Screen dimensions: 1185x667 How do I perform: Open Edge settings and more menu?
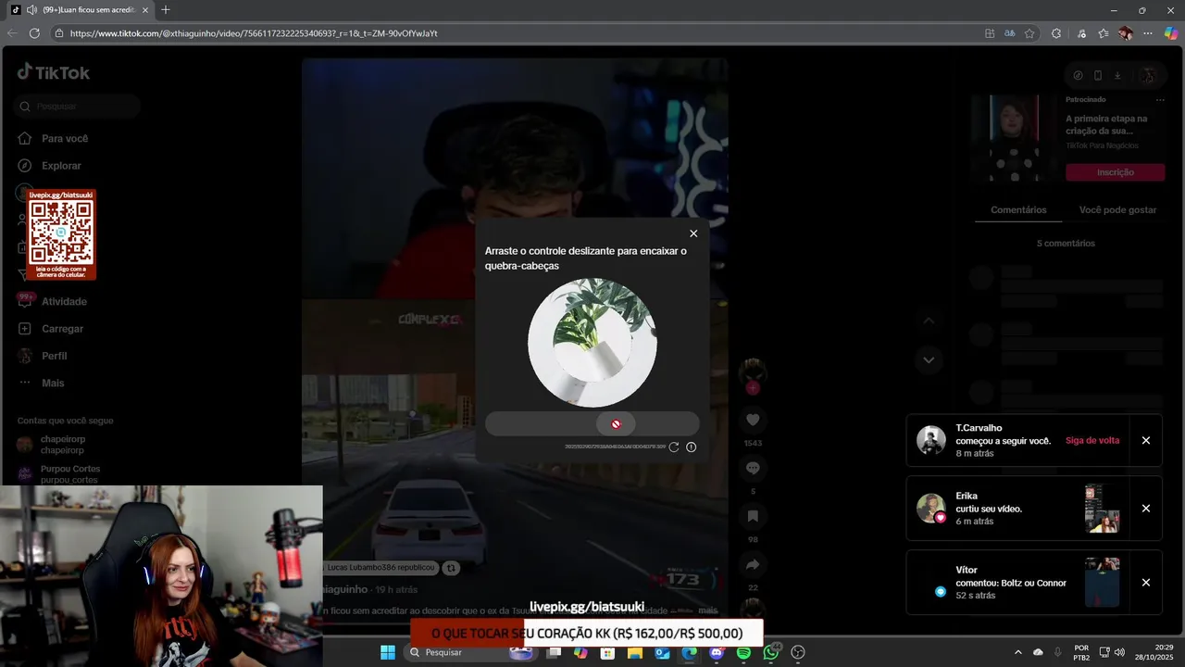[1148, 33]
